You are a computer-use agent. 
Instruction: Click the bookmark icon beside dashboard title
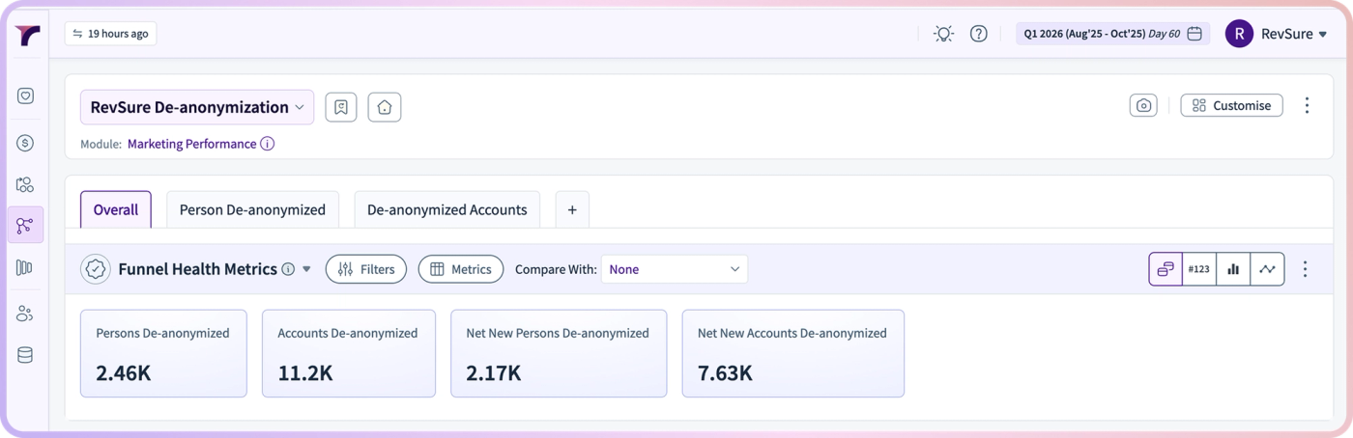point(341,107)
